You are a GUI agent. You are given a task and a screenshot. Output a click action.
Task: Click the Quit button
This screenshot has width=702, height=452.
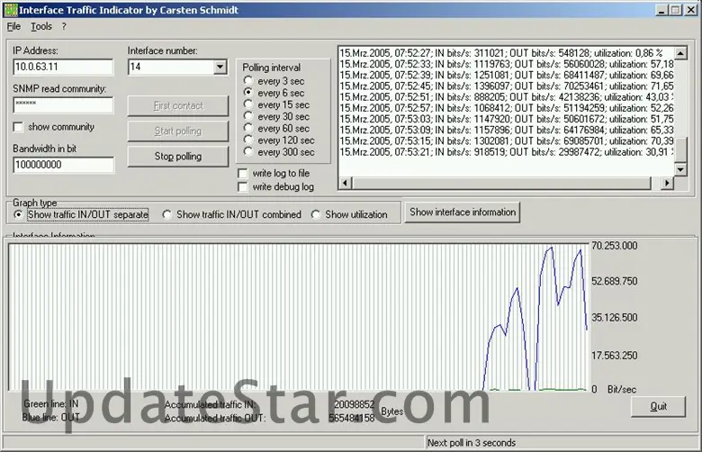tap(659, 406)
